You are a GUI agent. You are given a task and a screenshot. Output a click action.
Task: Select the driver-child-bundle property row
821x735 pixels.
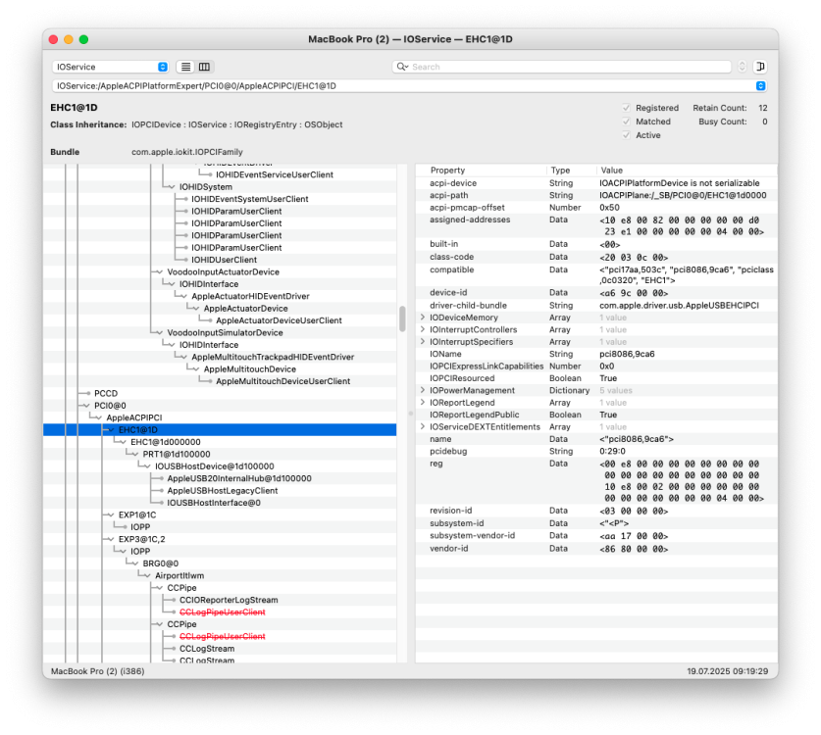point(596,305)
